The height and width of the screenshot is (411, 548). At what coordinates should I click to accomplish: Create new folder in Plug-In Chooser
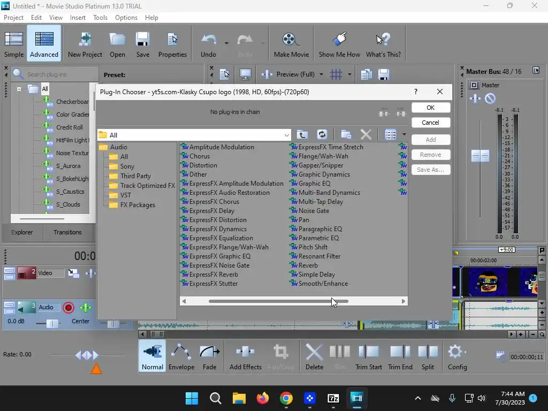[346, 134]
